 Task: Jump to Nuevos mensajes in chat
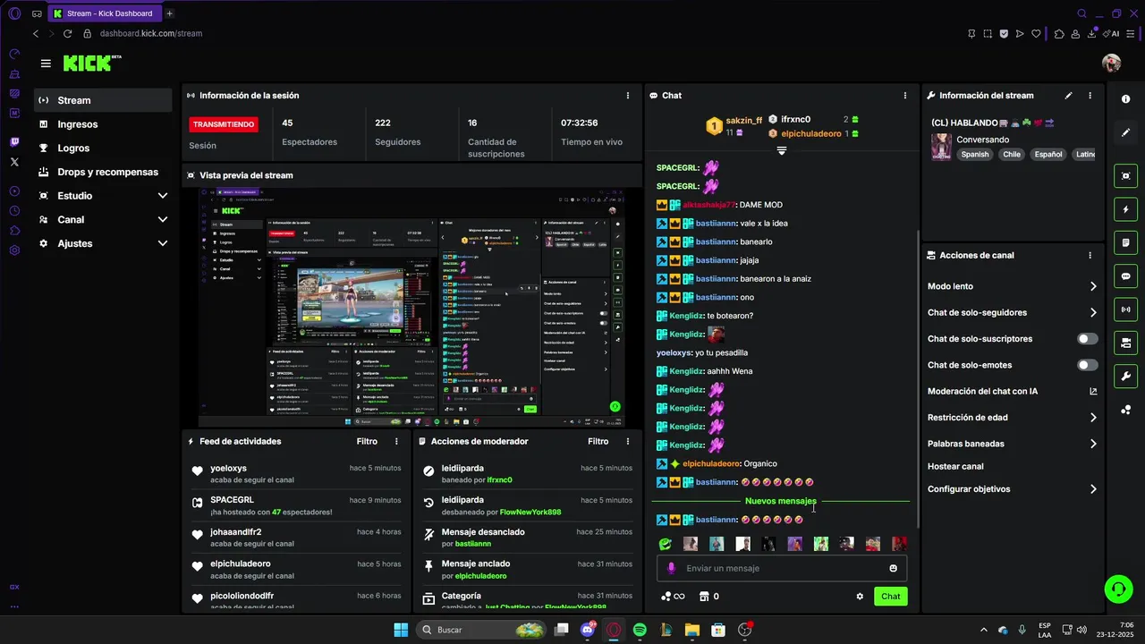point(781,501)
